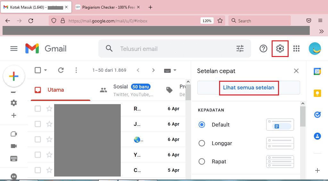Close the Setelan cepat panel
This screenshot has height=181, width=328.
[x=296, y=71]
